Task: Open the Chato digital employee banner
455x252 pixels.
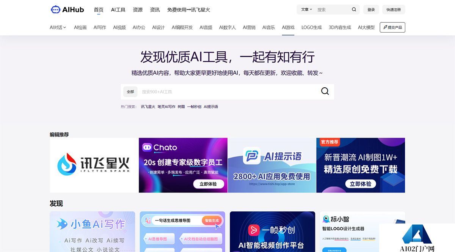Action: [x=183, y=165]
